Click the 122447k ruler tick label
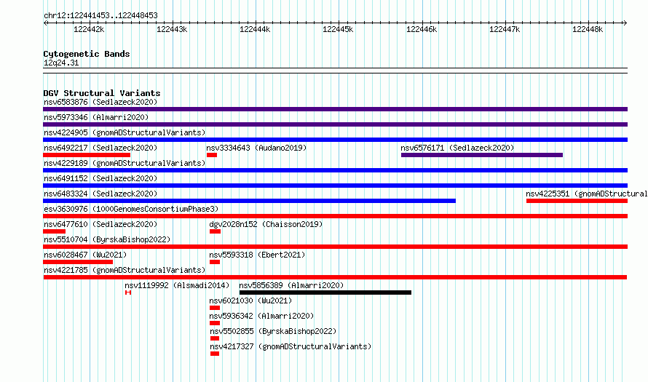Screen dimensions: 648x382 [505, 29]
